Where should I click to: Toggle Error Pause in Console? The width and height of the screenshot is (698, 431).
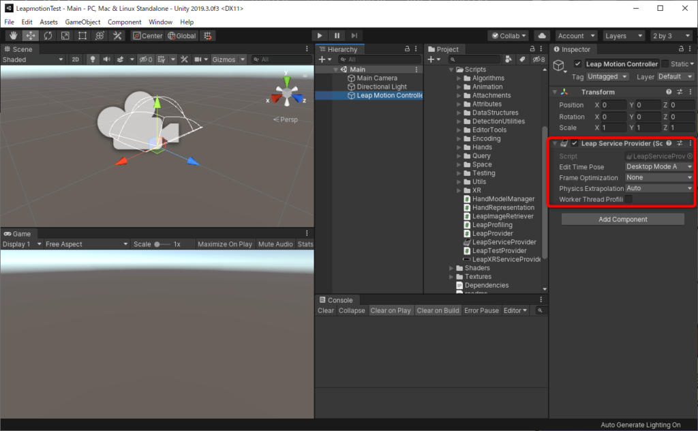[x=481, y=310]
